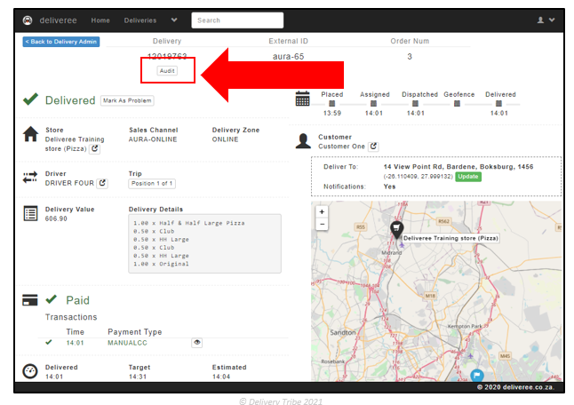Click the Mark As Problem button

(127, 100)
